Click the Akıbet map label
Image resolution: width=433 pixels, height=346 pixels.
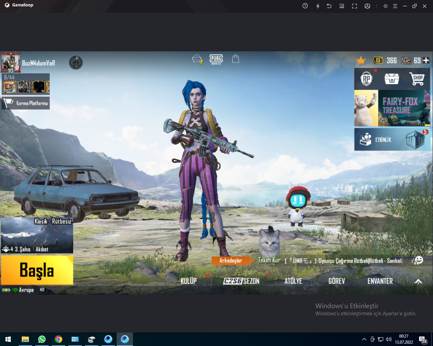coord(42,249)
